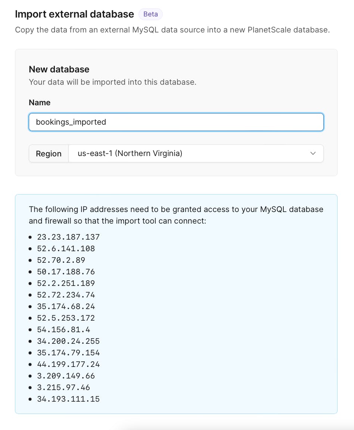Viewport: 354px width, 430px height.
Task: Click the IP address 50.17.188.76
Action: click(x=66, y=272)
